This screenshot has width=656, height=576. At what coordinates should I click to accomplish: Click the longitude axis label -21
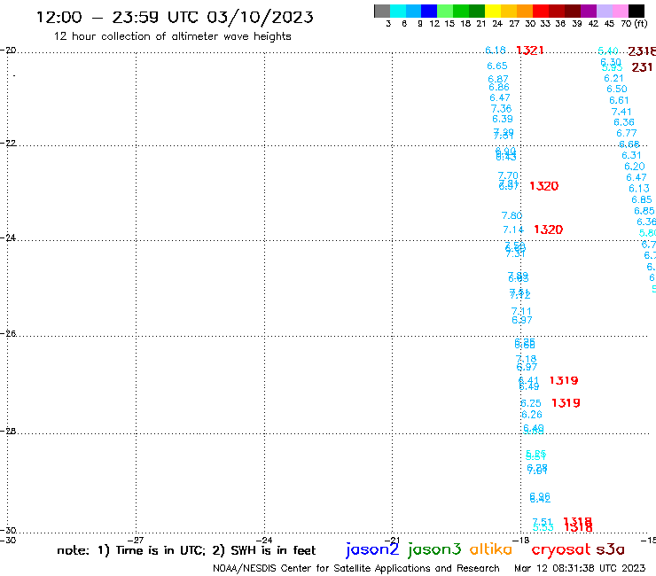pyautogui.click(x=393, y=540)
